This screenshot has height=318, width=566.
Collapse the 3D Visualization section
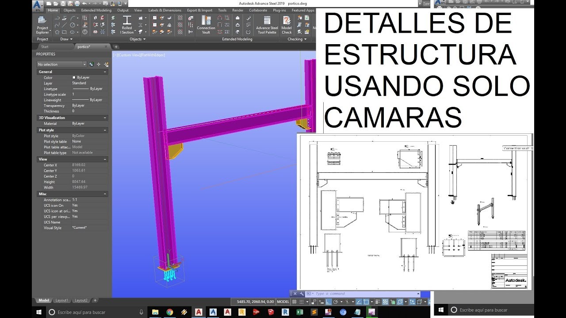pos(105,118)
